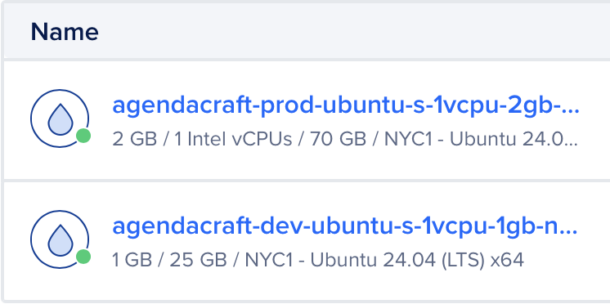Click the Ubuntu 24.04 (LTS) x64 text
The height and width of the screenshot is (304, 610).
(417, 261)
